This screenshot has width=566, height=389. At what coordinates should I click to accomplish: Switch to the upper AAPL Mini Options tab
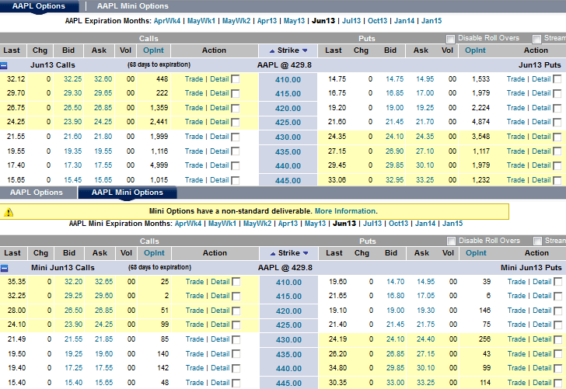coord(132,6)
